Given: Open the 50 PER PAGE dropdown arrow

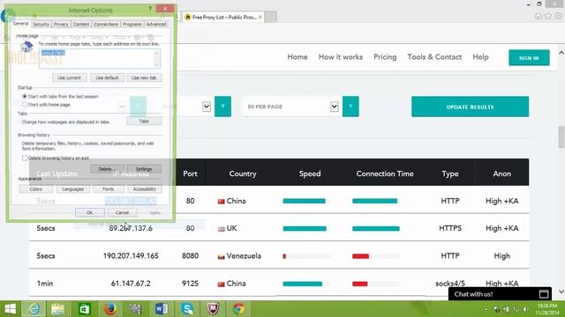Looking at the screenshot, I should tap(334, 107).
